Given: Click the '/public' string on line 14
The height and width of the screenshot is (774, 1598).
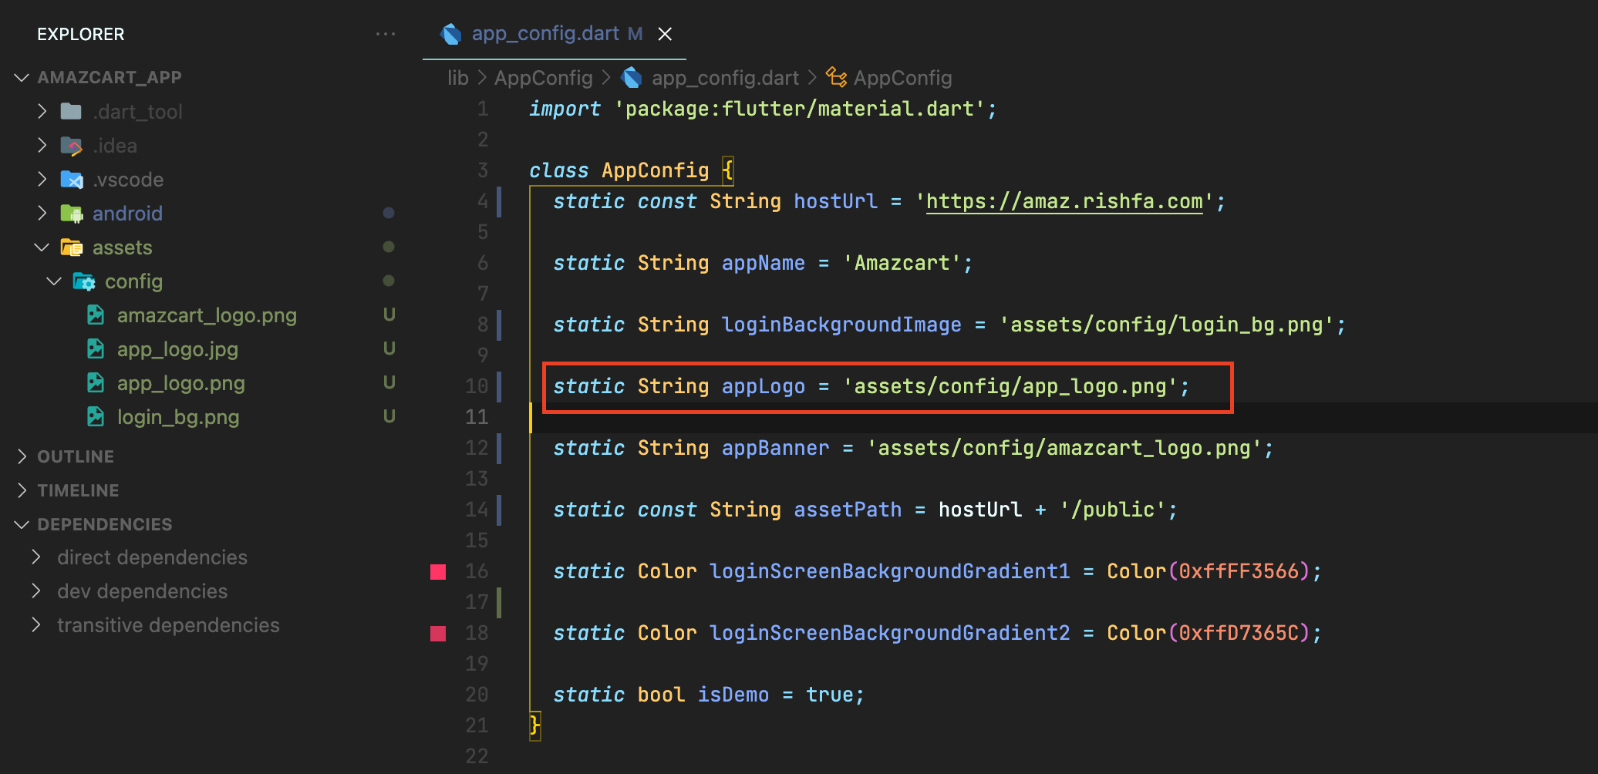Looking at the screenshot, I should point(1113,510).
